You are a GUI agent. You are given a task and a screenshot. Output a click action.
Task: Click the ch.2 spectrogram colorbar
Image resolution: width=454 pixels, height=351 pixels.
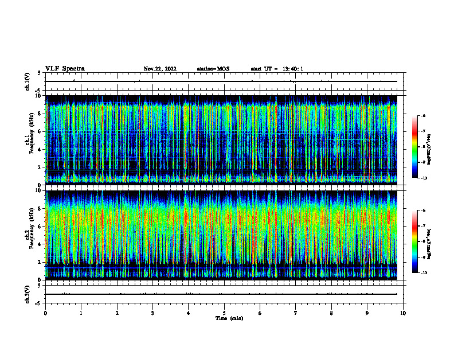(414, 241)
